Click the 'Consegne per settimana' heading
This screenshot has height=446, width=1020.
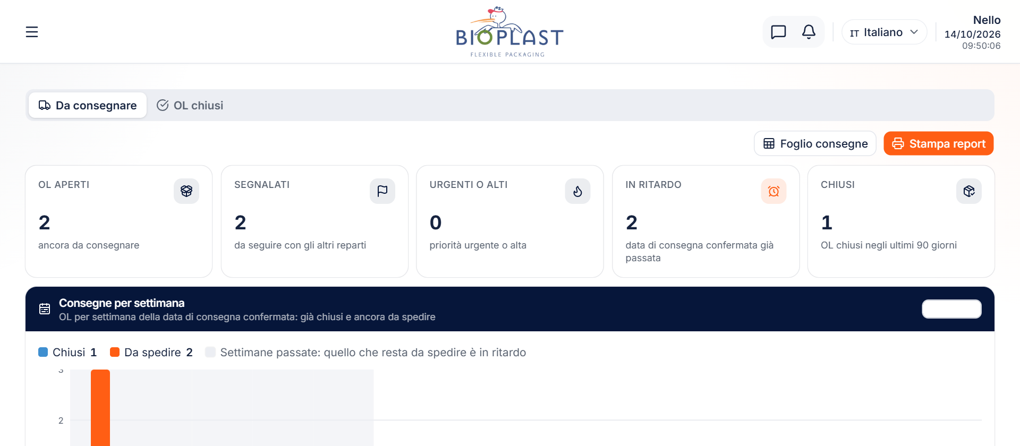(122, 303)
